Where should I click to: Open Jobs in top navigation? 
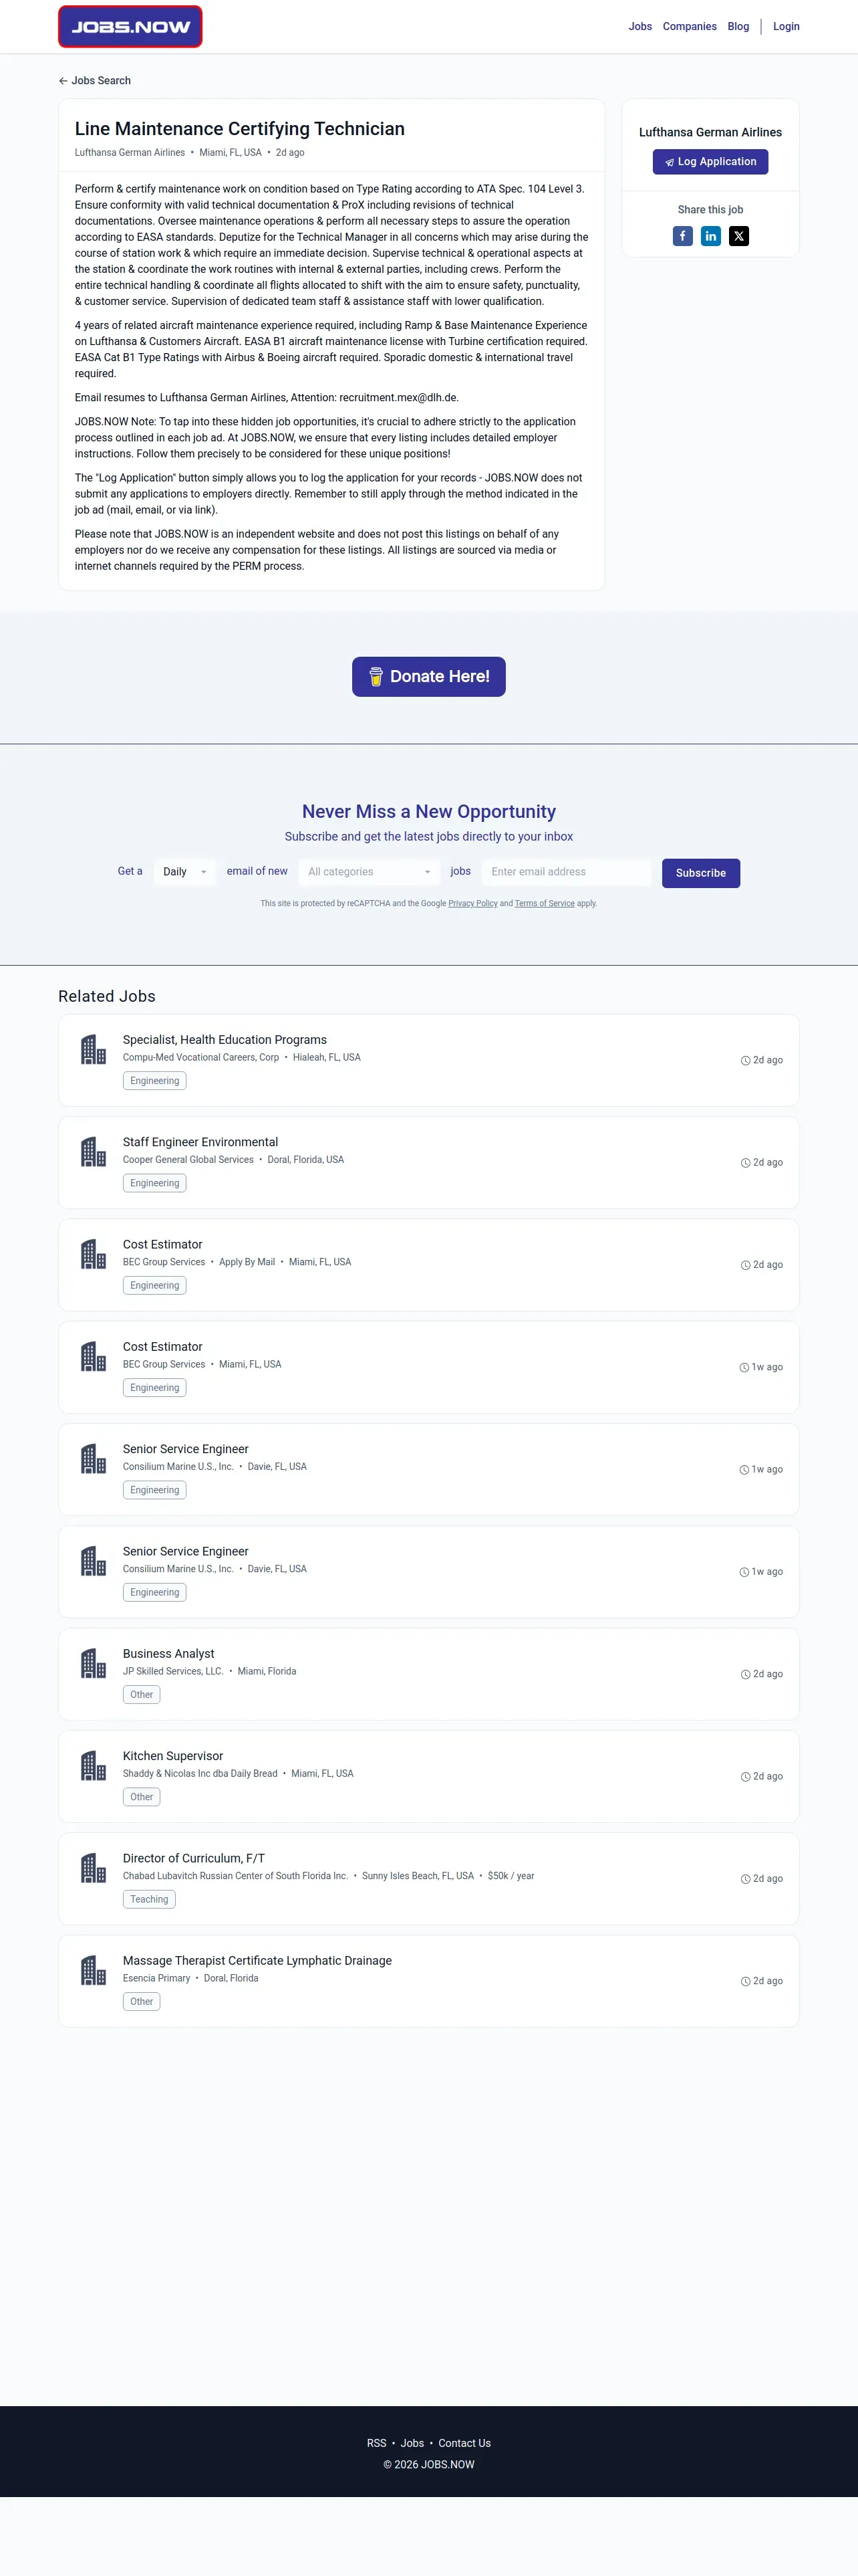pos(640,27)
